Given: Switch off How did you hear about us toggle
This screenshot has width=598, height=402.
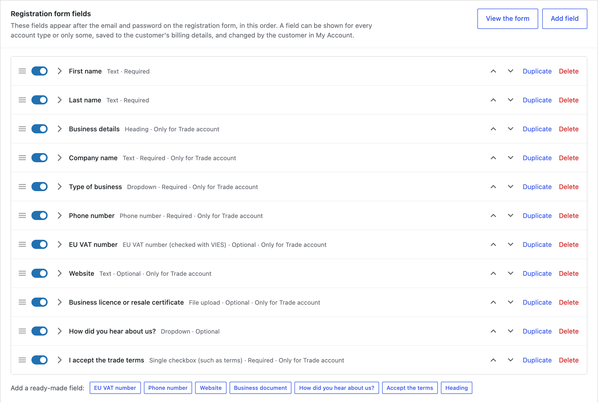Looking at the screenshot, I should tap(40, 331).
